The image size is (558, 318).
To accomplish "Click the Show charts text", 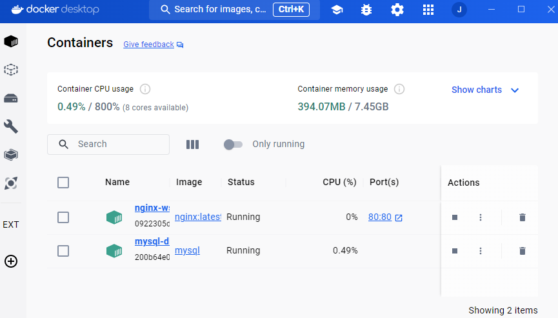I will click(x=477, y=90).
